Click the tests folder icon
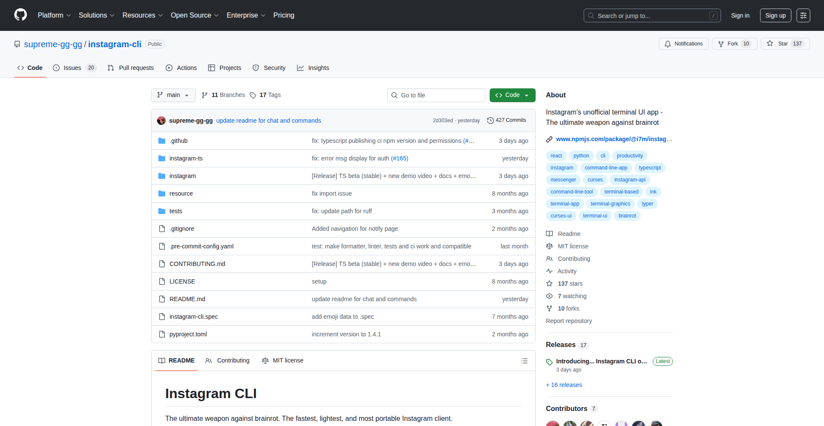824x426 pixels. pos(162,211)
